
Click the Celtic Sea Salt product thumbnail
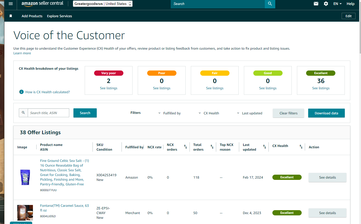click(x=25, y=177)
